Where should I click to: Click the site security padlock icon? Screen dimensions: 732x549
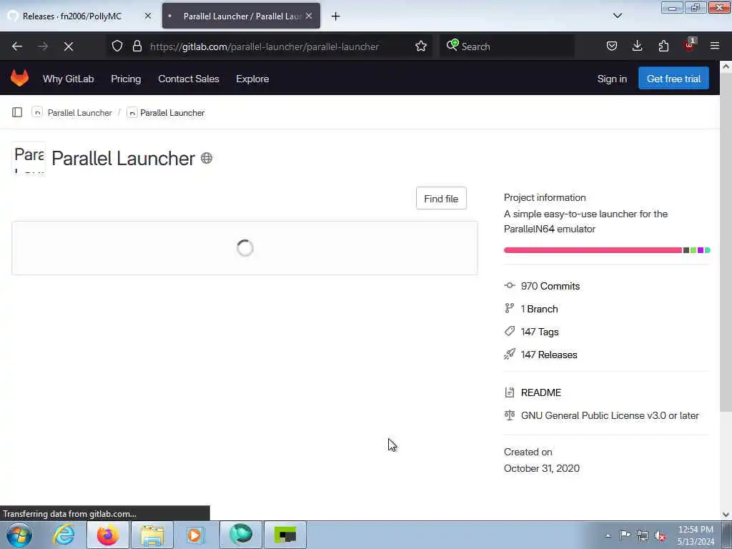(x=137, y=46)
